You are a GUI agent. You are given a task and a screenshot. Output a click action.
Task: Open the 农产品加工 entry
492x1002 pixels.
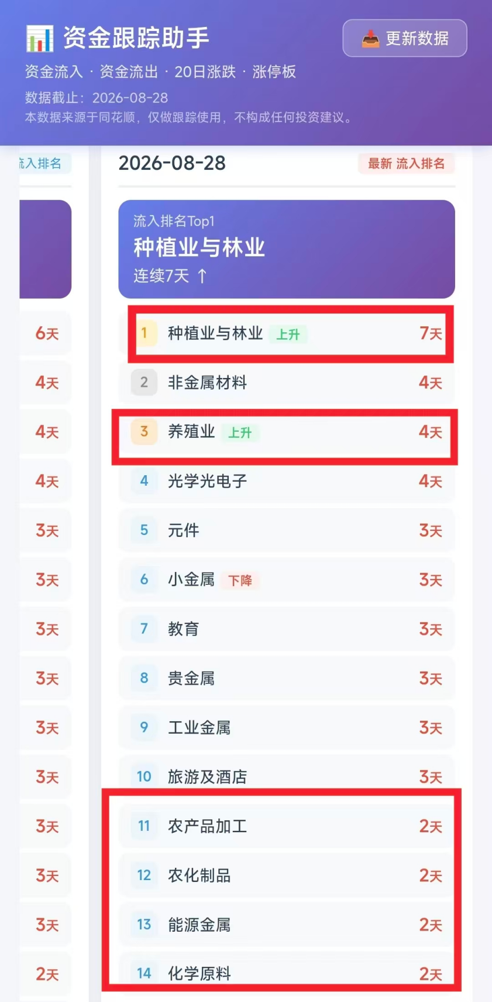[x=287, y=826]
